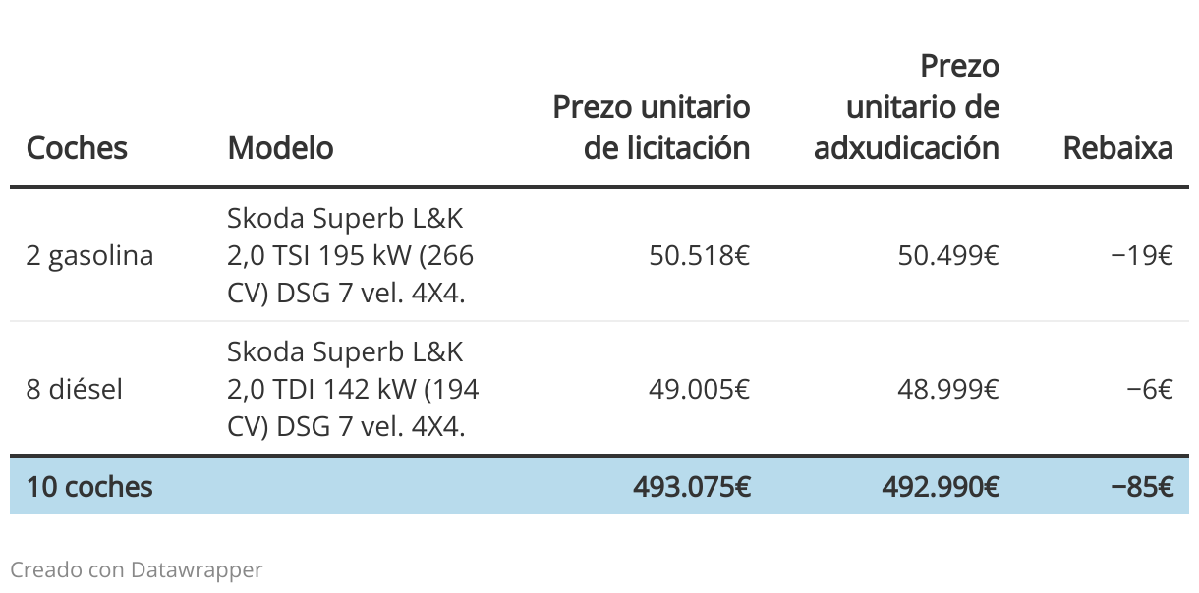Screen dimensions: 1199x593
Task: Click the Rebaixa column header
Action: [x=1118, y=148]
